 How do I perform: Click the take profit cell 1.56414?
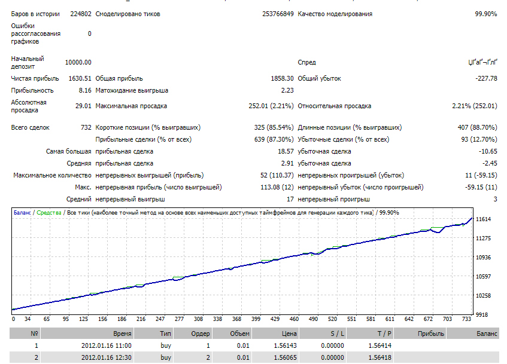(380, 345)
